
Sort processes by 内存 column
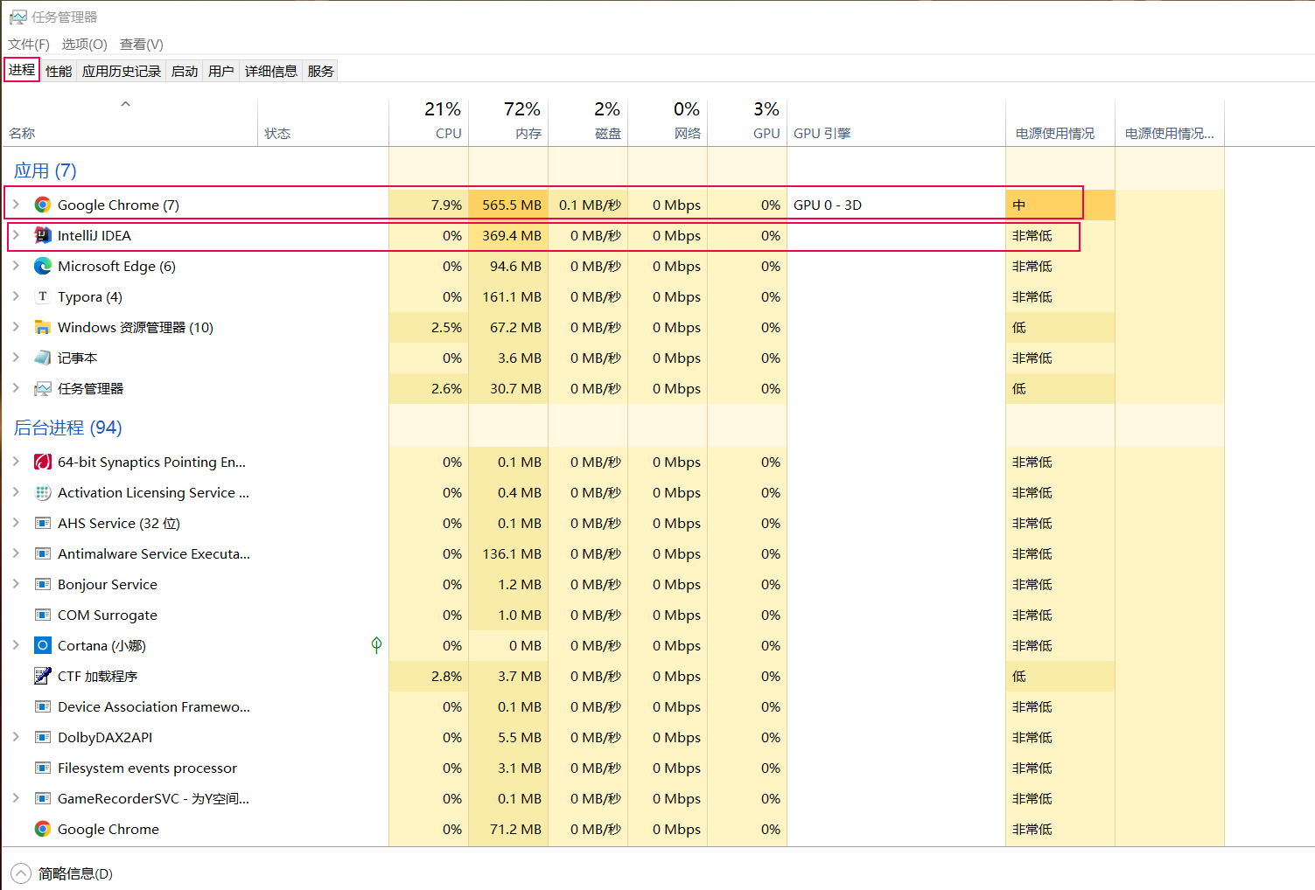coord(508,122)
